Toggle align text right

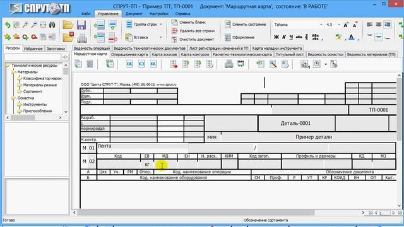tap(387, 25)
